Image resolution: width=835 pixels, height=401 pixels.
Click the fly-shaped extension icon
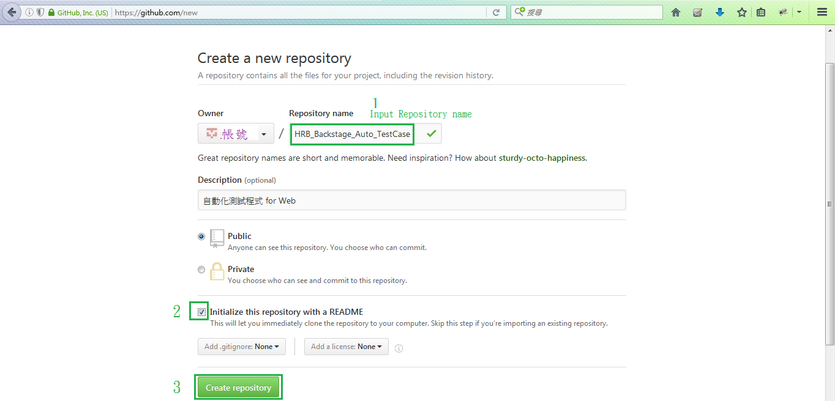pos(782,12)
